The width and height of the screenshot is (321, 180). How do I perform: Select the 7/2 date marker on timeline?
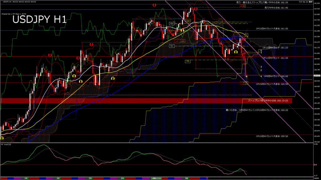(x=58, y=178)
